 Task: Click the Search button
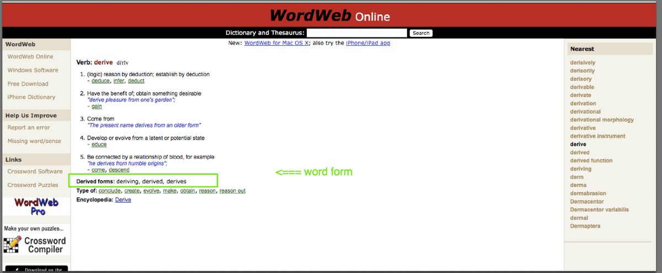[x=421, y=33]
